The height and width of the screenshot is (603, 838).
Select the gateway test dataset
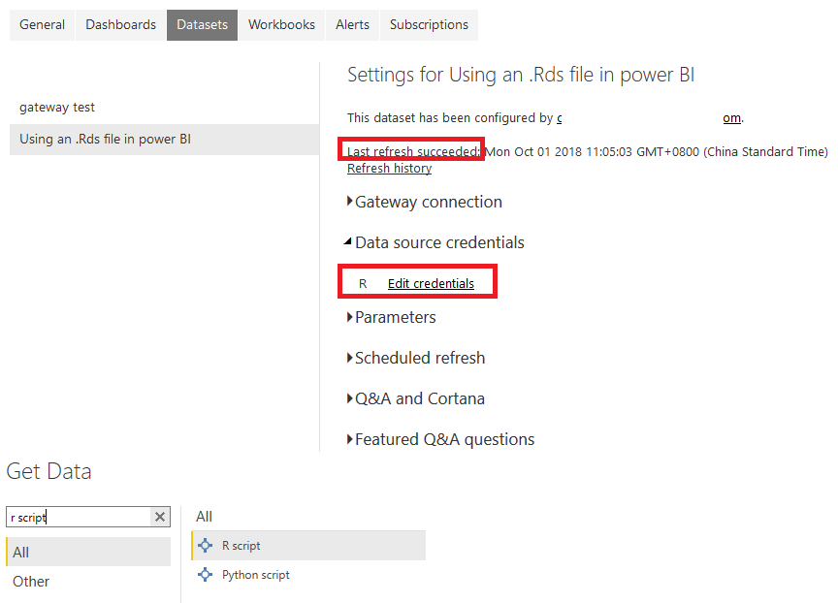57,108
